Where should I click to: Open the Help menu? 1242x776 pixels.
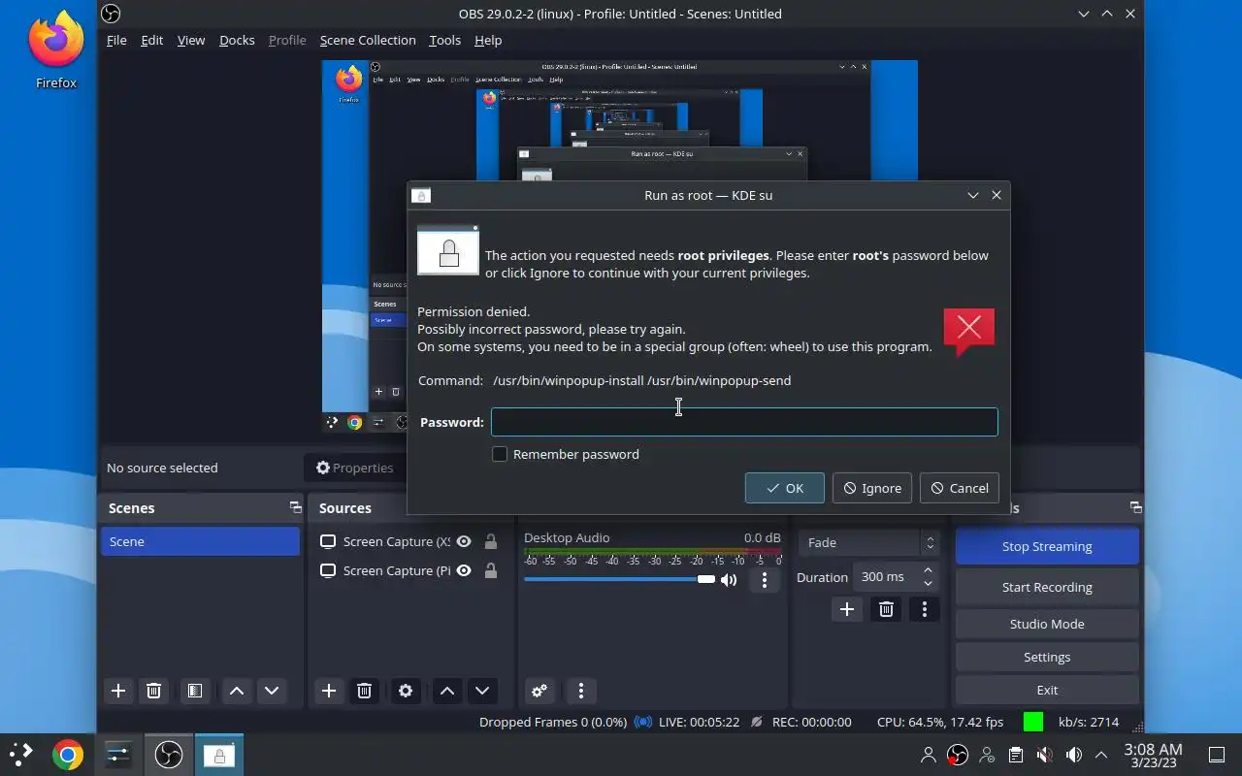(488, 40)
